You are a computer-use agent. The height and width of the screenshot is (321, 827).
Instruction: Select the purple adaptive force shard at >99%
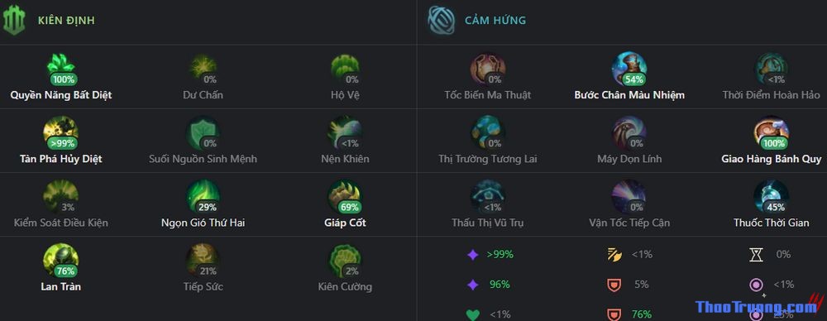click(x=472, y=255)
